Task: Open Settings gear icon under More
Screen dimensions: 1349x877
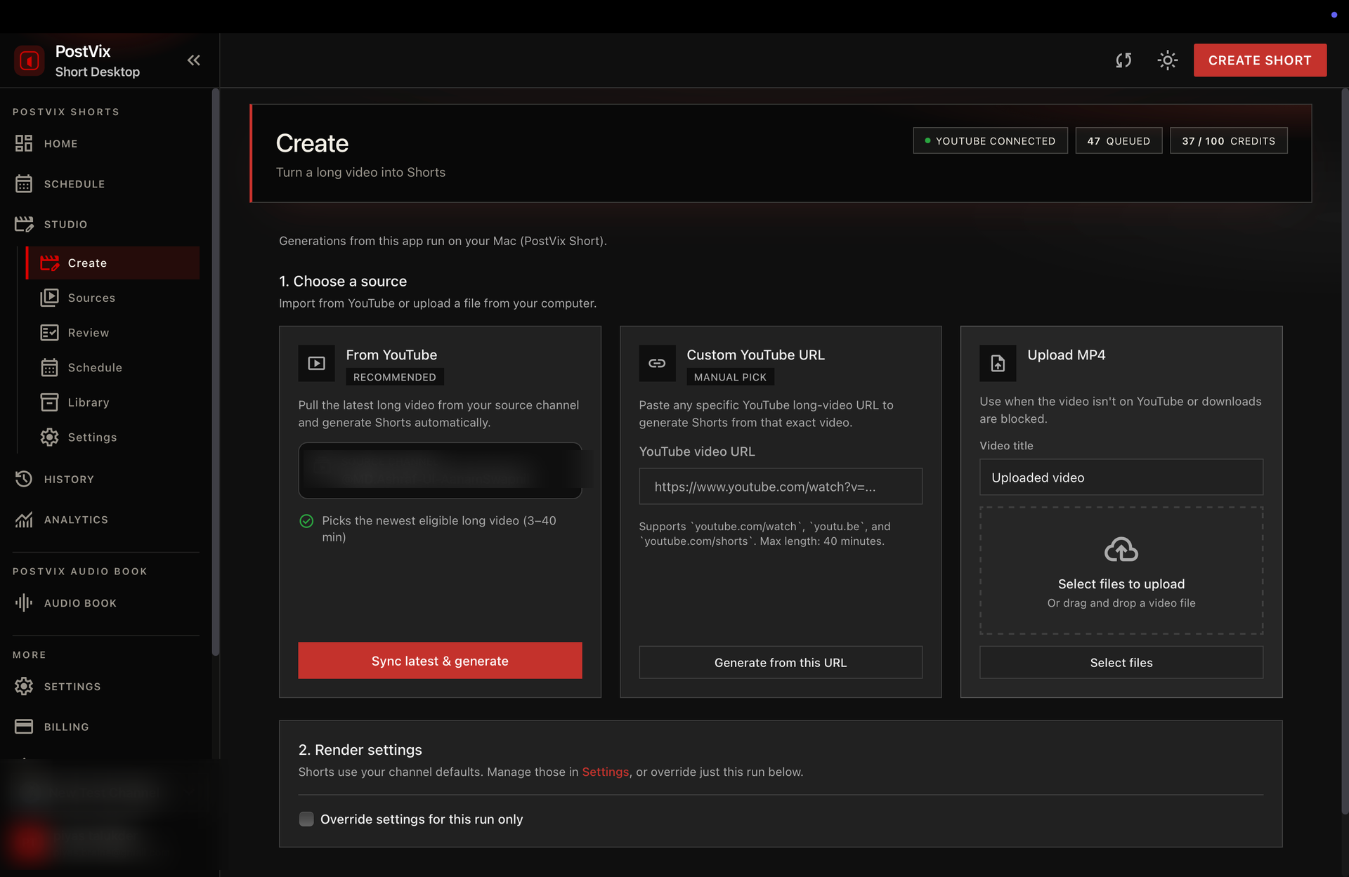Action: click(x=24, y=686)
